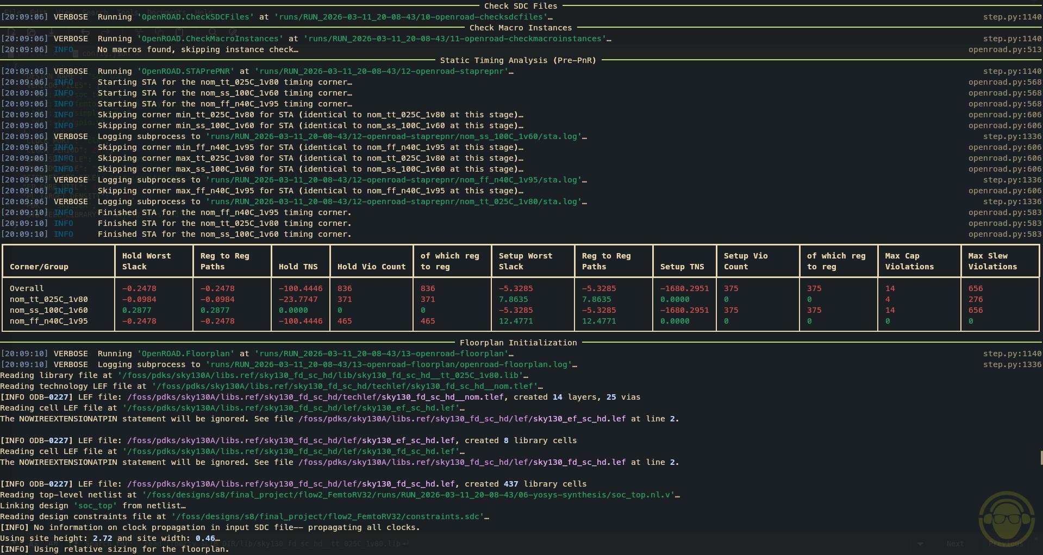Click the 11-openroad-checkmacroinstances run path
1043x555 pixels.
[x=454, y=39]
